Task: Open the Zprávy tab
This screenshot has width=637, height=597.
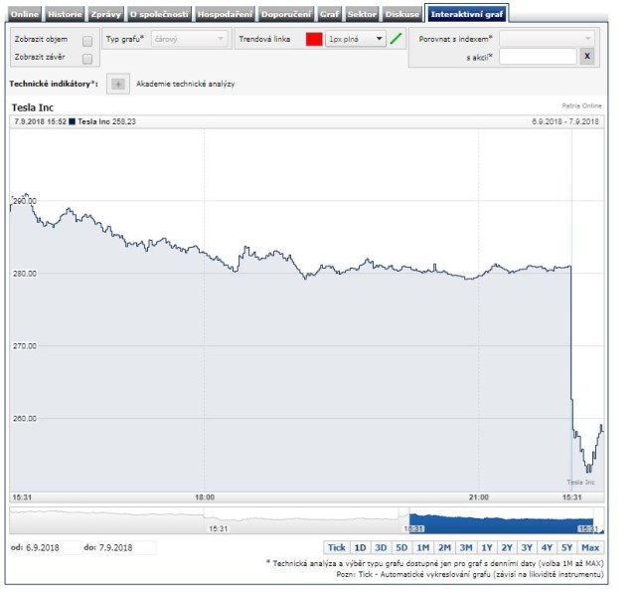Action: 105,14
